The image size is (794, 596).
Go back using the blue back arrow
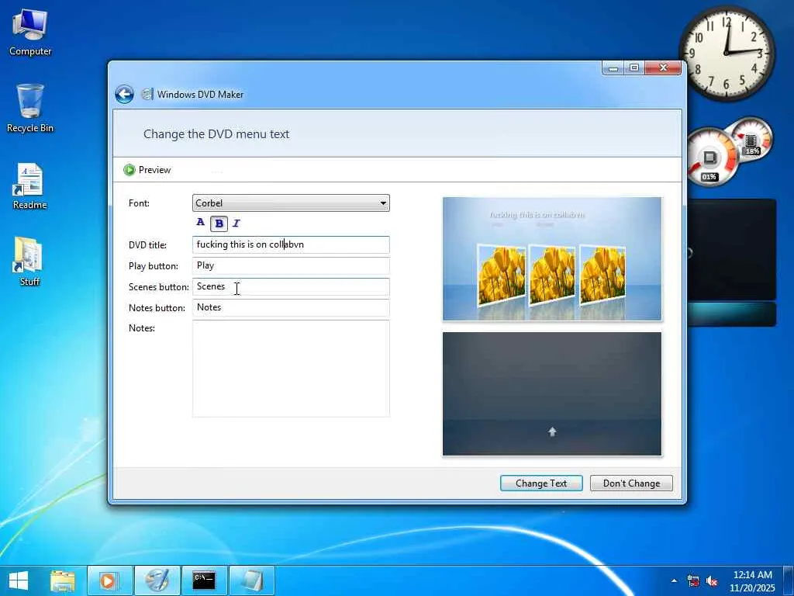click(125, 94)
